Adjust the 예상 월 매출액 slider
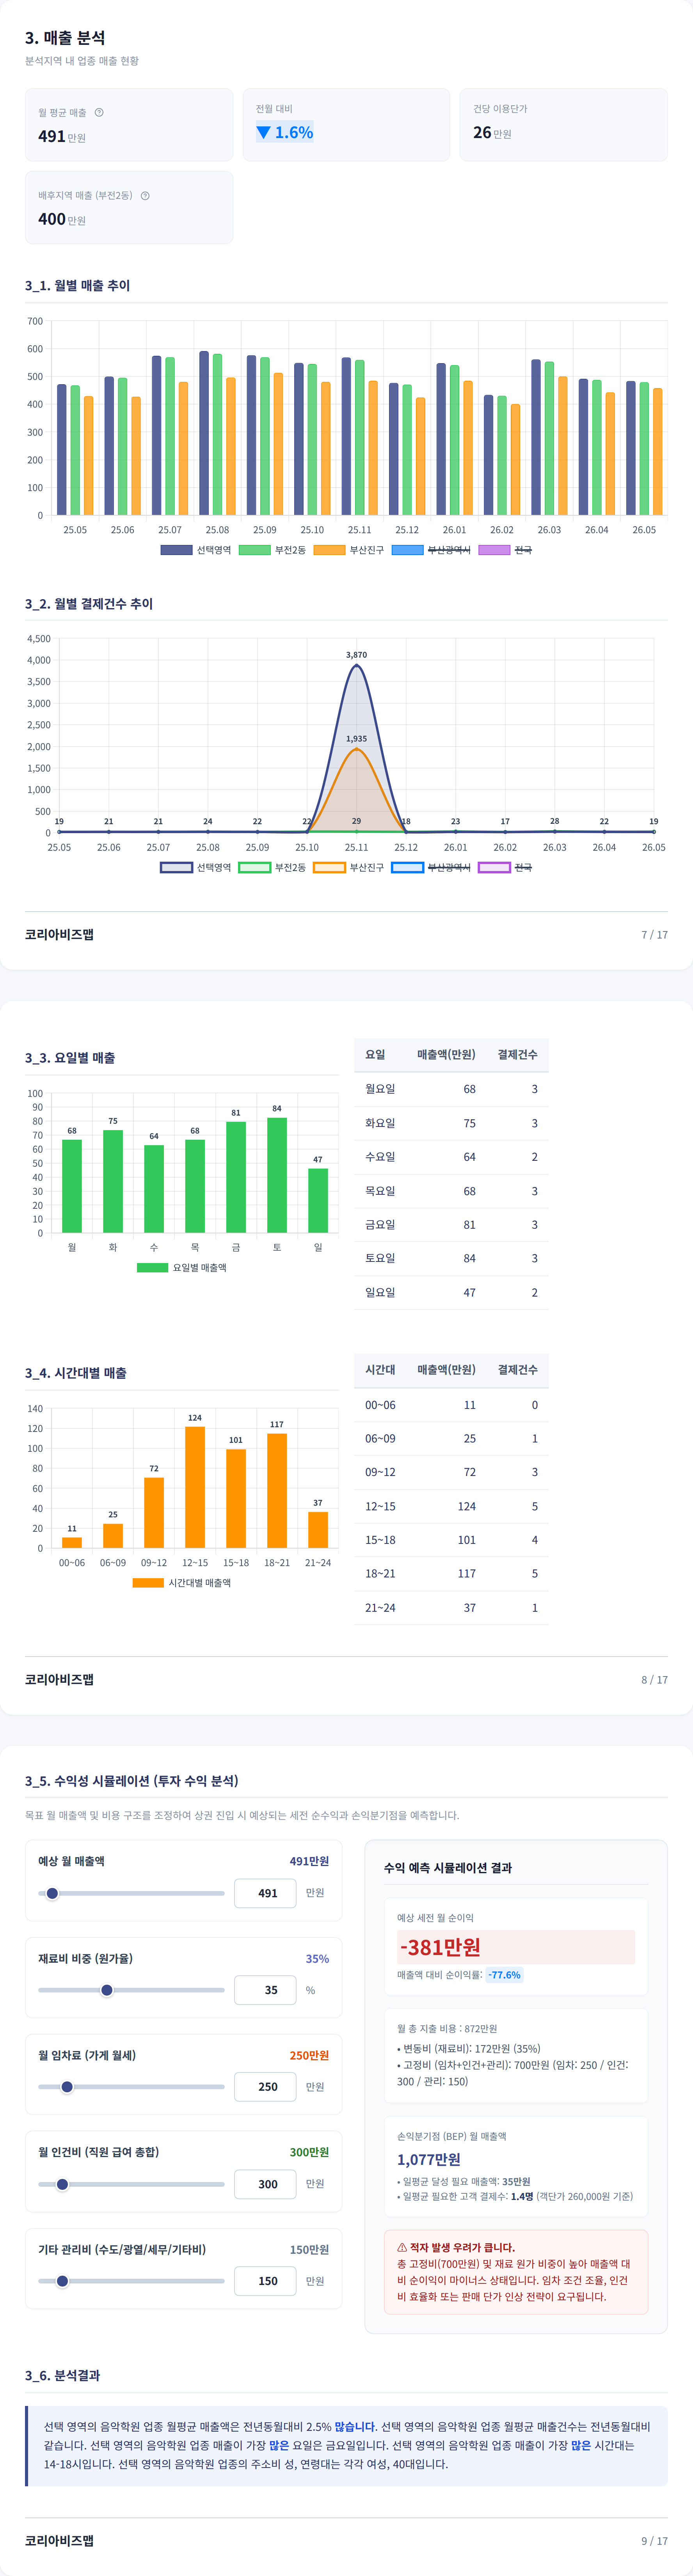This screenshot has height=2576, width=693. (131, 1893)
